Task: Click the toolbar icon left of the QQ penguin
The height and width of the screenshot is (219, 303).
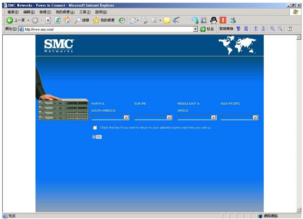Action: (x=204, y=20)
